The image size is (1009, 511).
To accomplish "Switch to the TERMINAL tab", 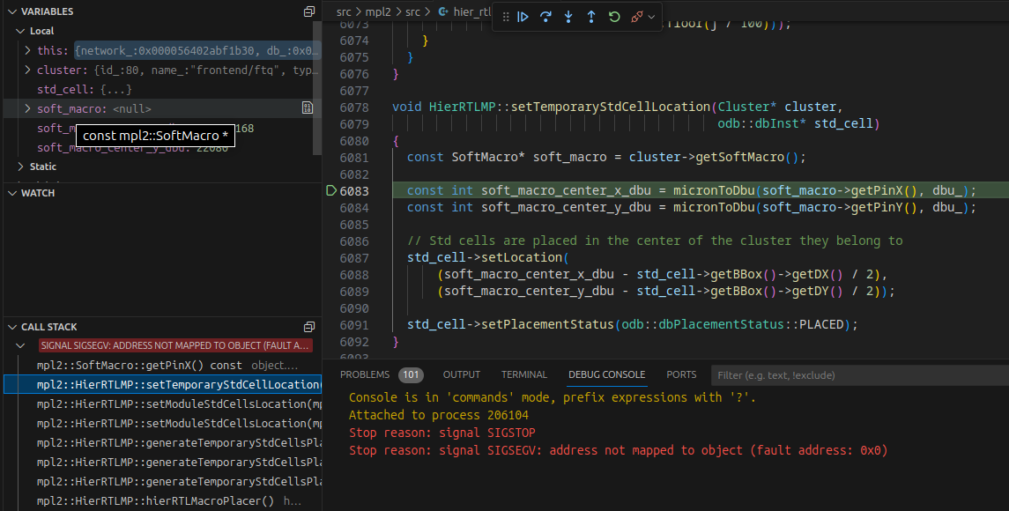I will pos(524,374).
